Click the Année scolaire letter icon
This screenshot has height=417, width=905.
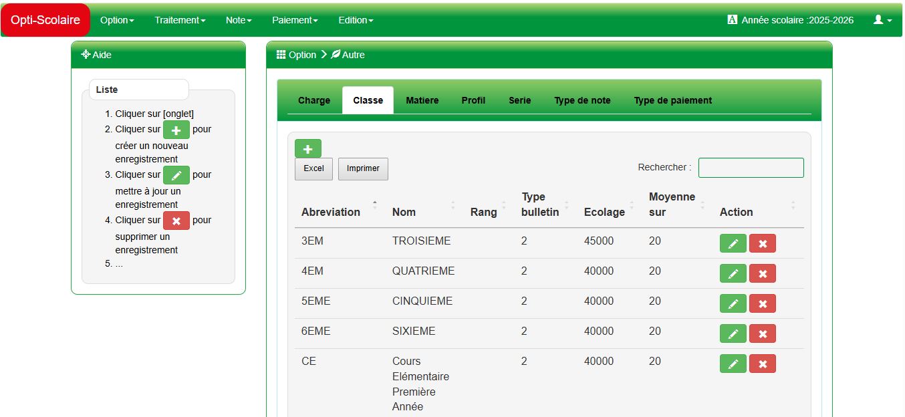click(733, 20)
